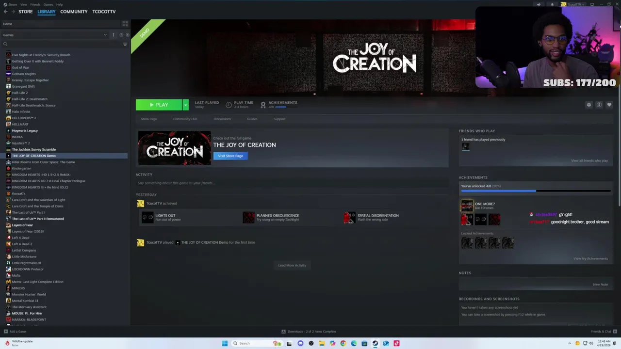Click the PLANNED OBSOLESCENCE achievement icon
Viewport: 621px width, 349px height.
(248, 218)
